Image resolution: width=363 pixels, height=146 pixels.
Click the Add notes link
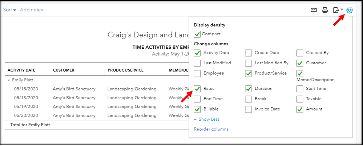(x=32, y=10)
